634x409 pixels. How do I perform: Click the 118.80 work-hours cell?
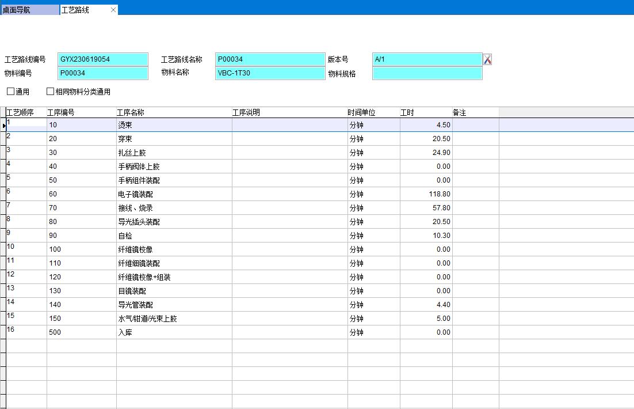(x=426, y=194)
